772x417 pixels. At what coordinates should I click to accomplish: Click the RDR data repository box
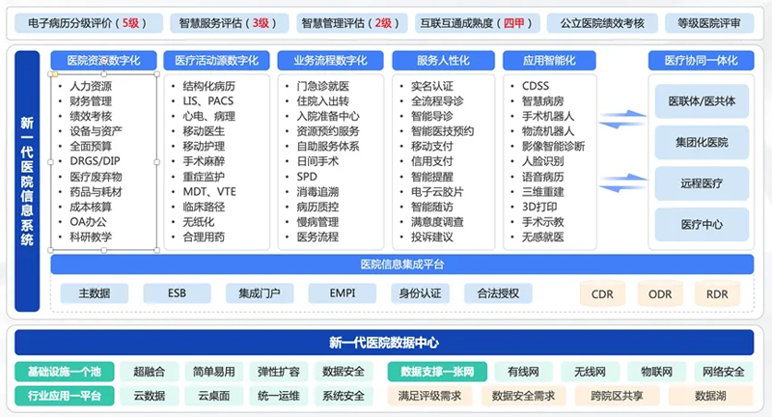click(x=717, y=293)
